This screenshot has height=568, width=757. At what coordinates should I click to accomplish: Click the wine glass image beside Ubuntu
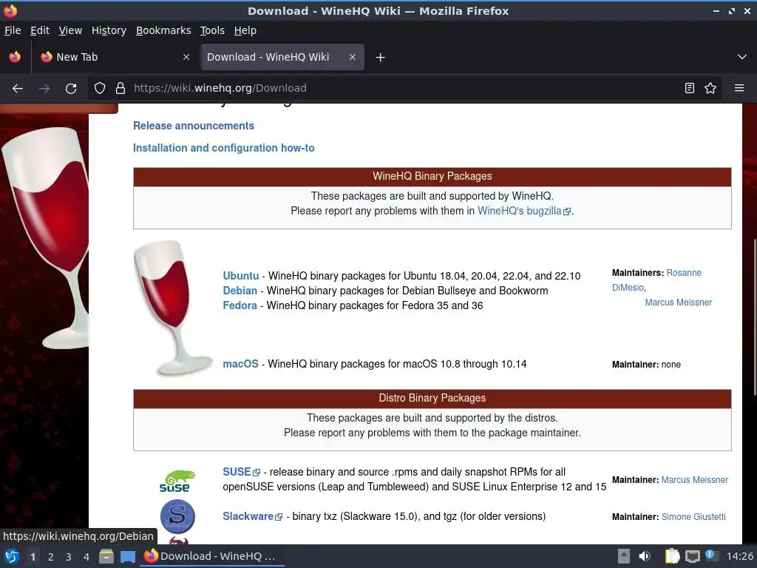(173, 308)
